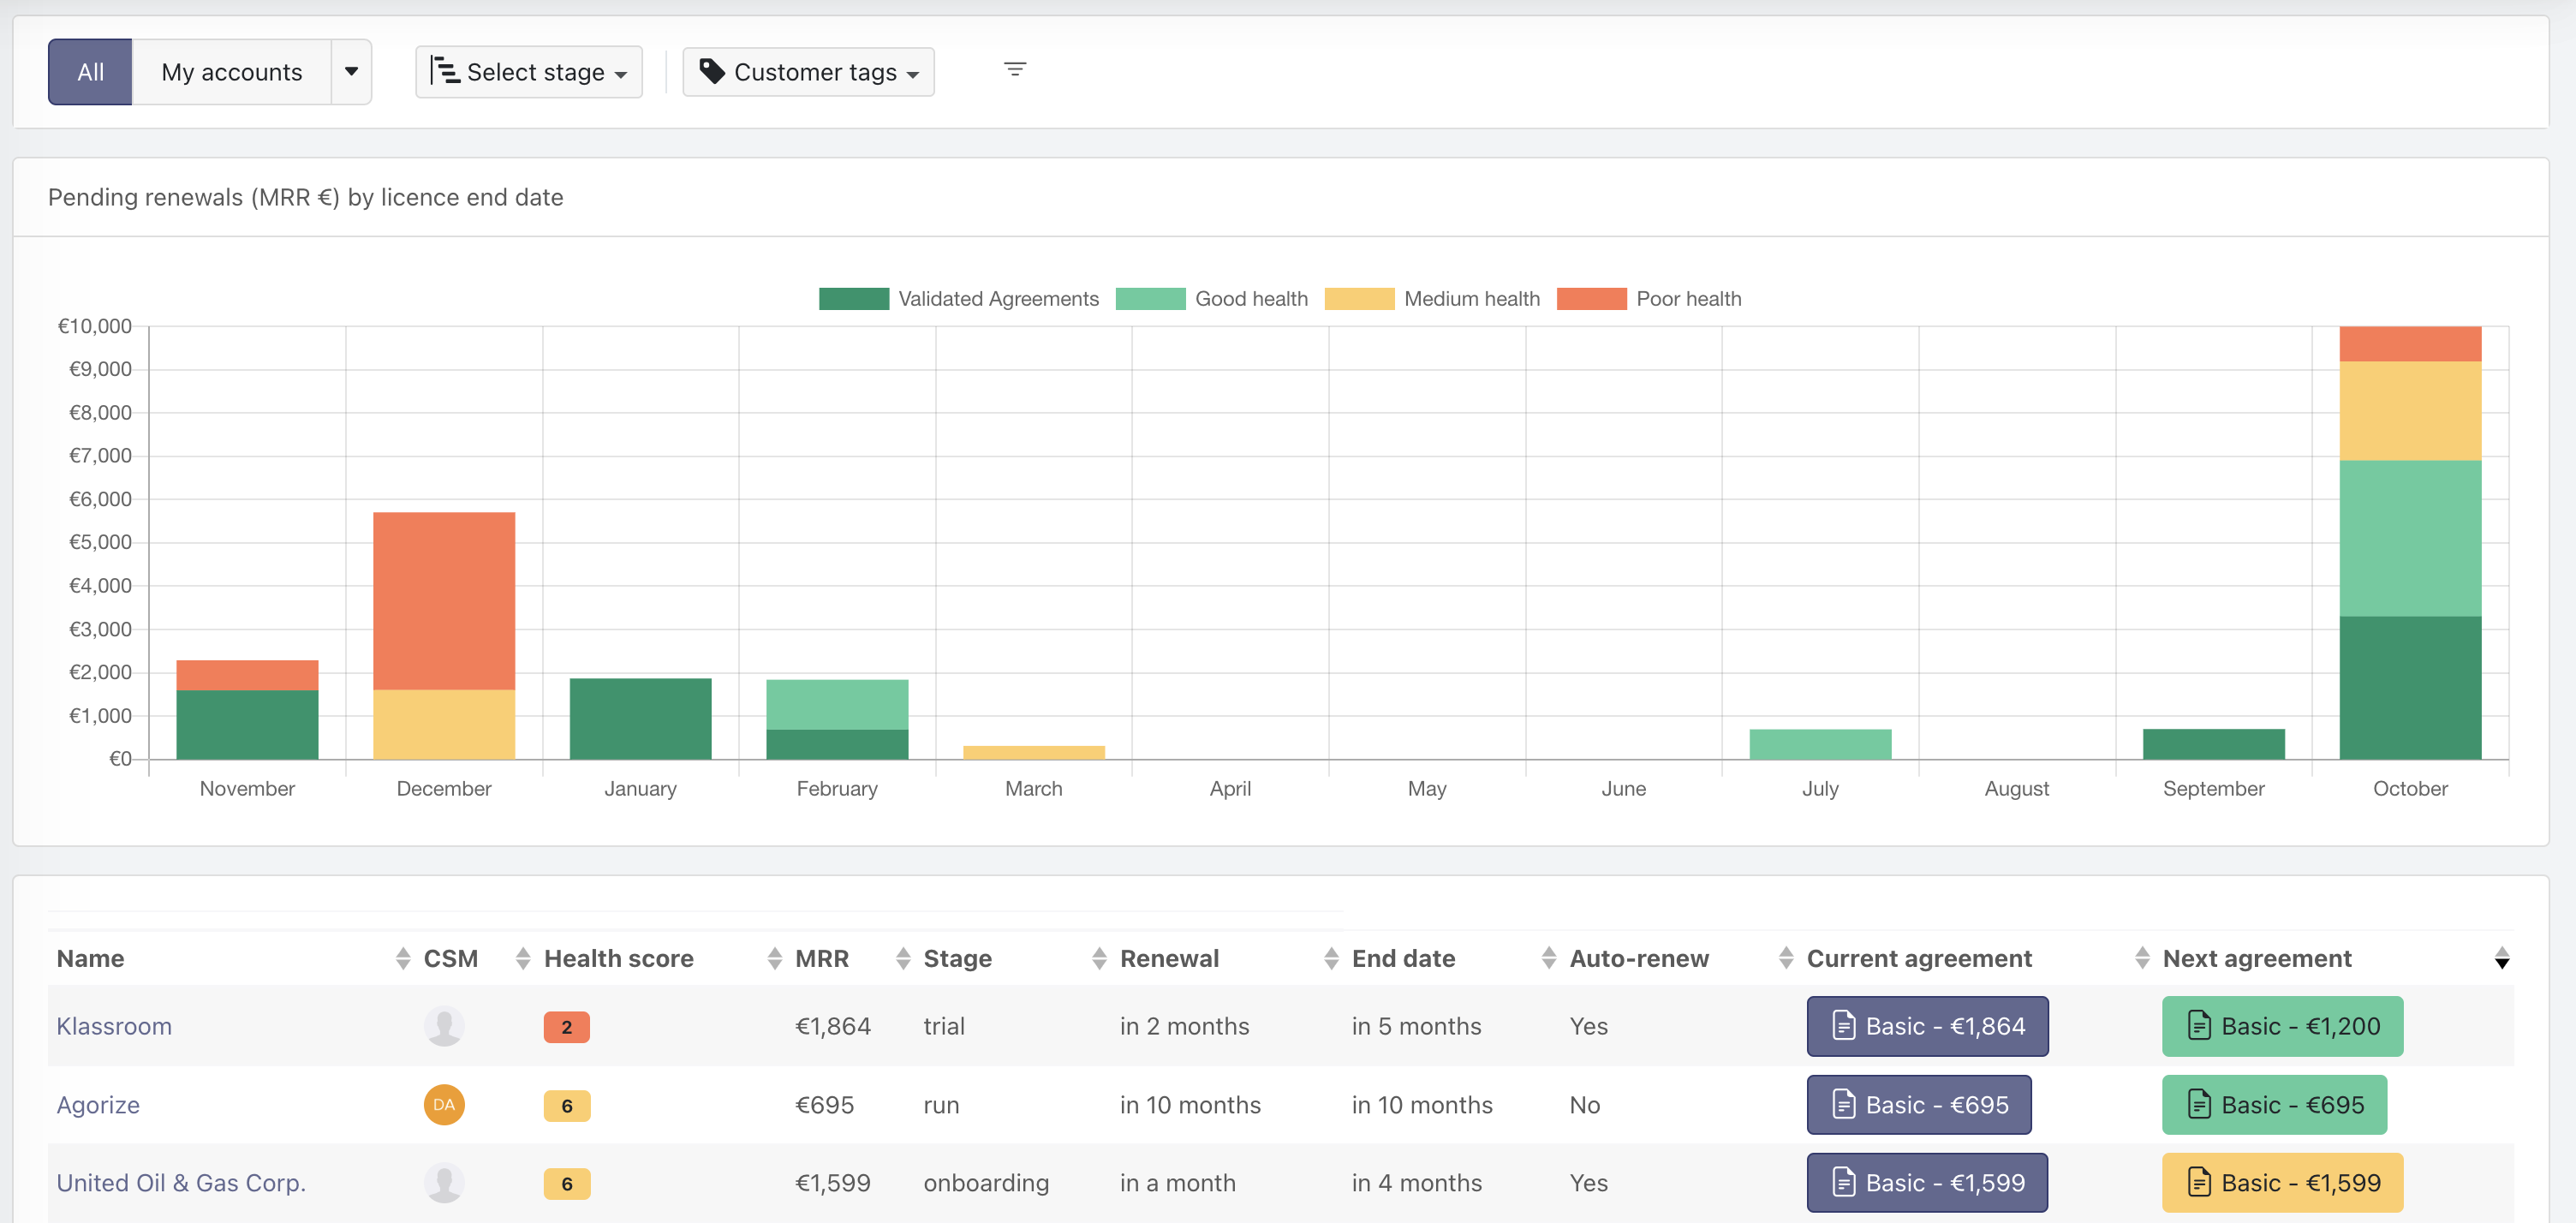
Task: Open the Customer tags dropdown
Action: (x=808, y=72)
